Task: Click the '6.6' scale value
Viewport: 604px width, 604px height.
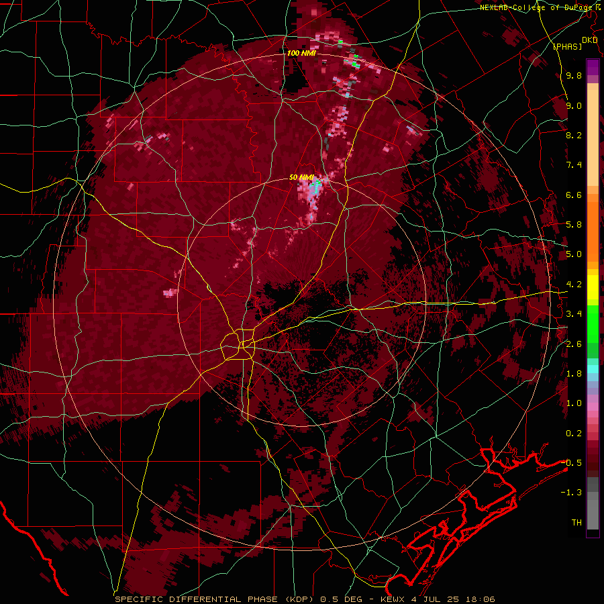Action: (x=574, y=195)
